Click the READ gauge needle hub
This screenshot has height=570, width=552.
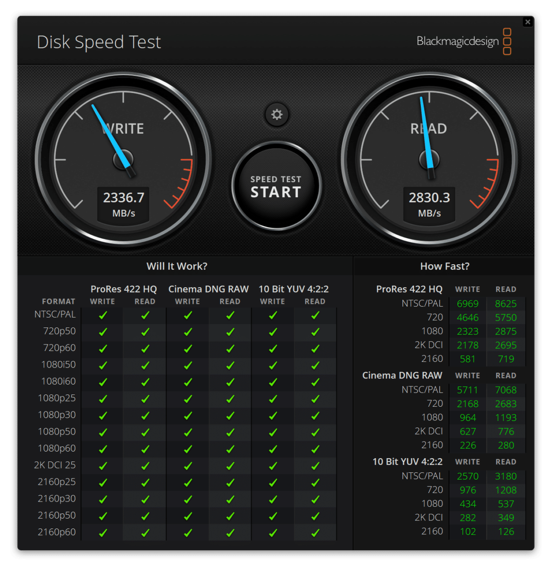[x=429, y=159]
